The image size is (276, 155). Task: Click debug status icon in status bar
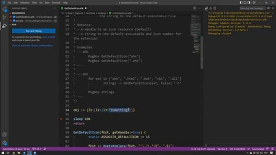[45, 149]
